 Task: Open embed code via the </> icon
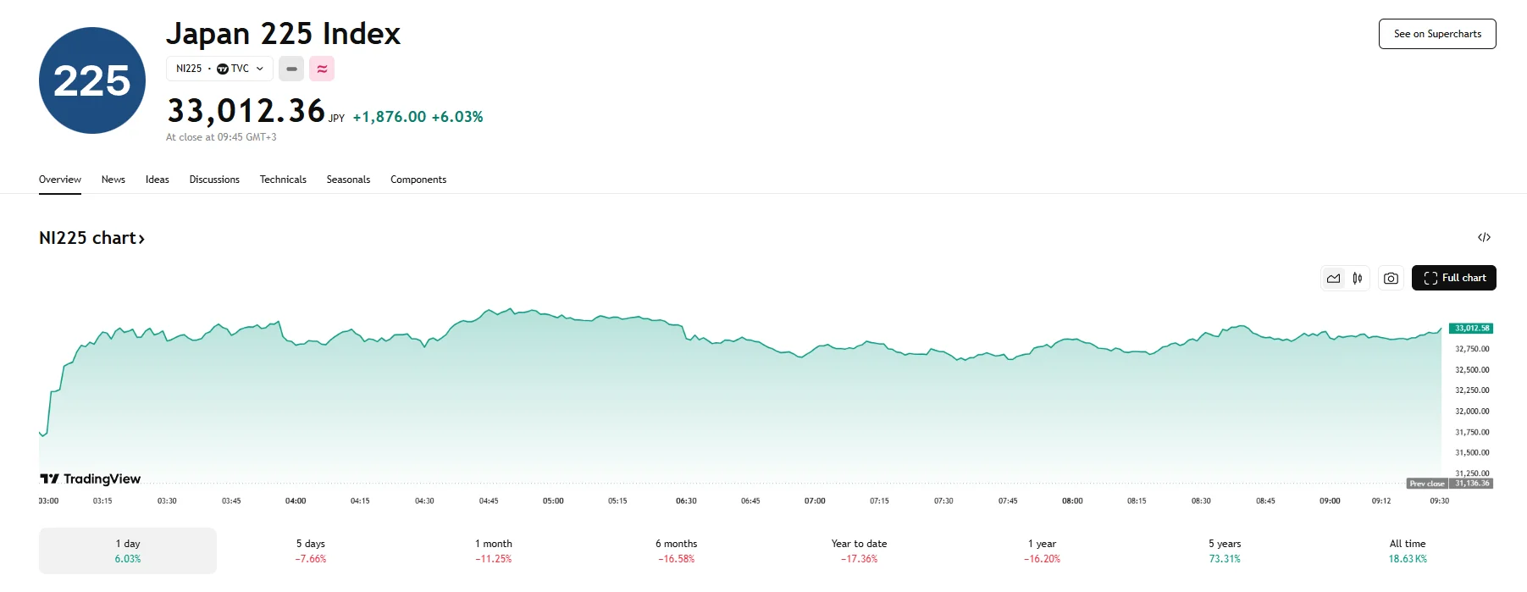(x=1486, y=237)
